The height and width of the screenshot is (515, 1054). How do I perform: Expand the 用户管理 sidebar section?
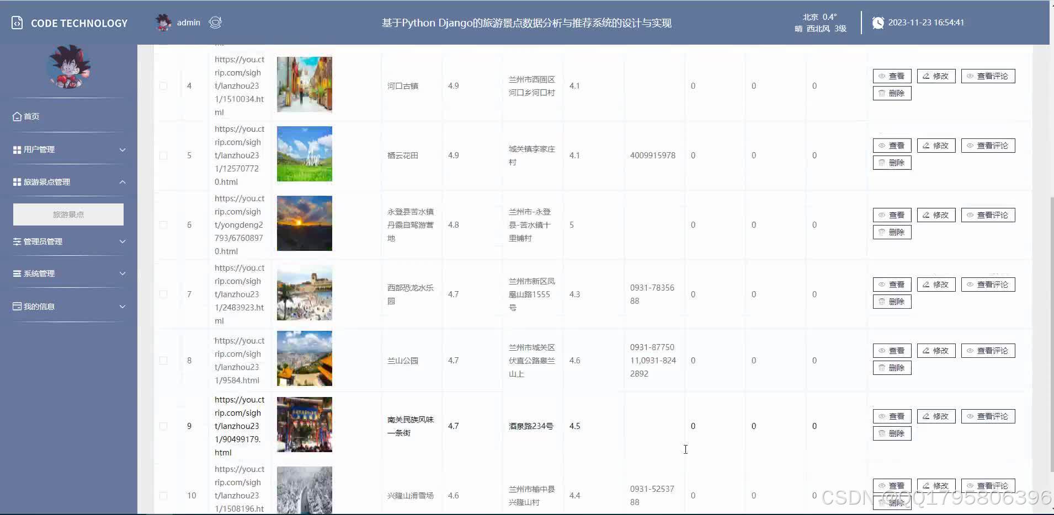coord(67,149)
